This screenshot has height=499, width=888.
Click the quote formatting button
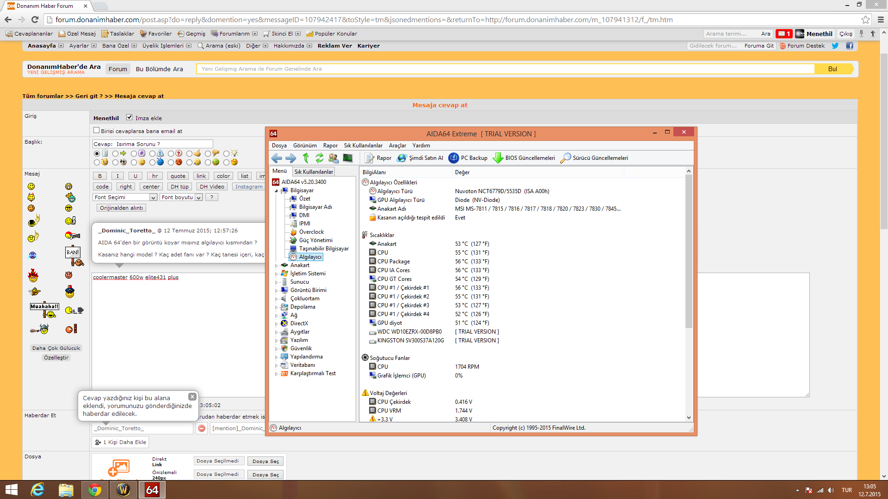coord(178,176)
